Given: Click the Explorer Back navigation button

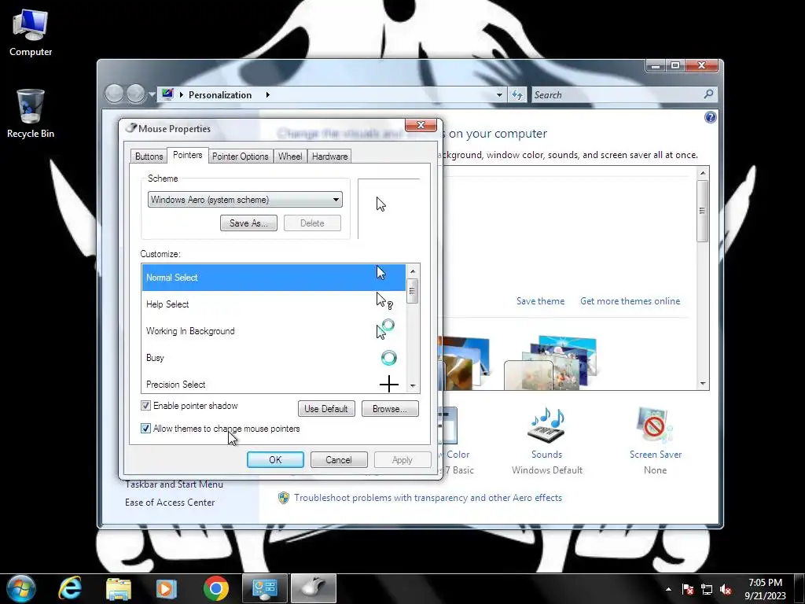Looking at the screenshot, I should [115, 94].
